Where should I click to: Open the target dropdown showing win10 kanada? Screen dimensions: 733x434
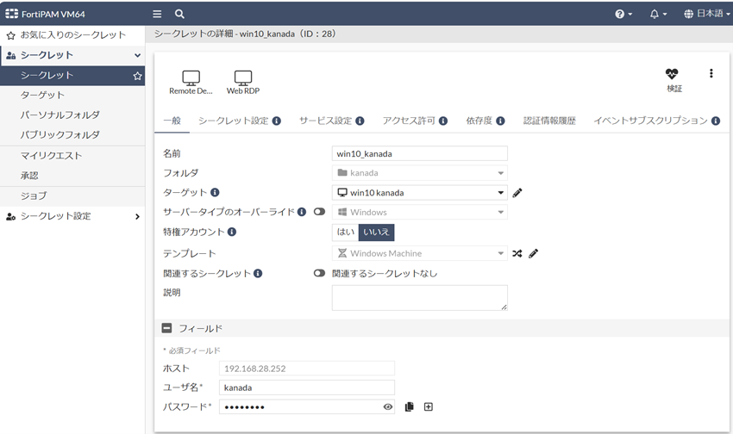(419, 193)
